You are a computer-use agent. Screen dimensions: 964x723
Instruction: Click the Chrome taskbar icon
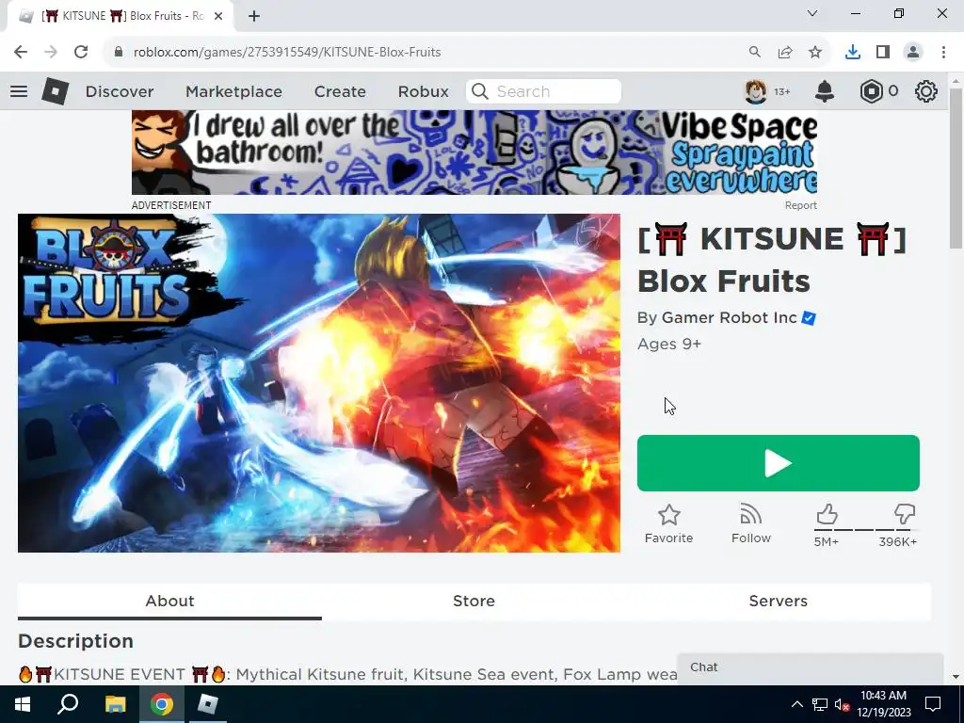point(162,704)
